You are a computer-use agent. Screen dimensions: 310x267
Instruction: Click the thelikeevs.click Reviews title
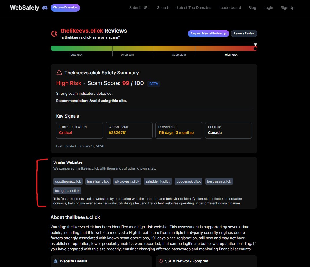click(x=94, y=31)
